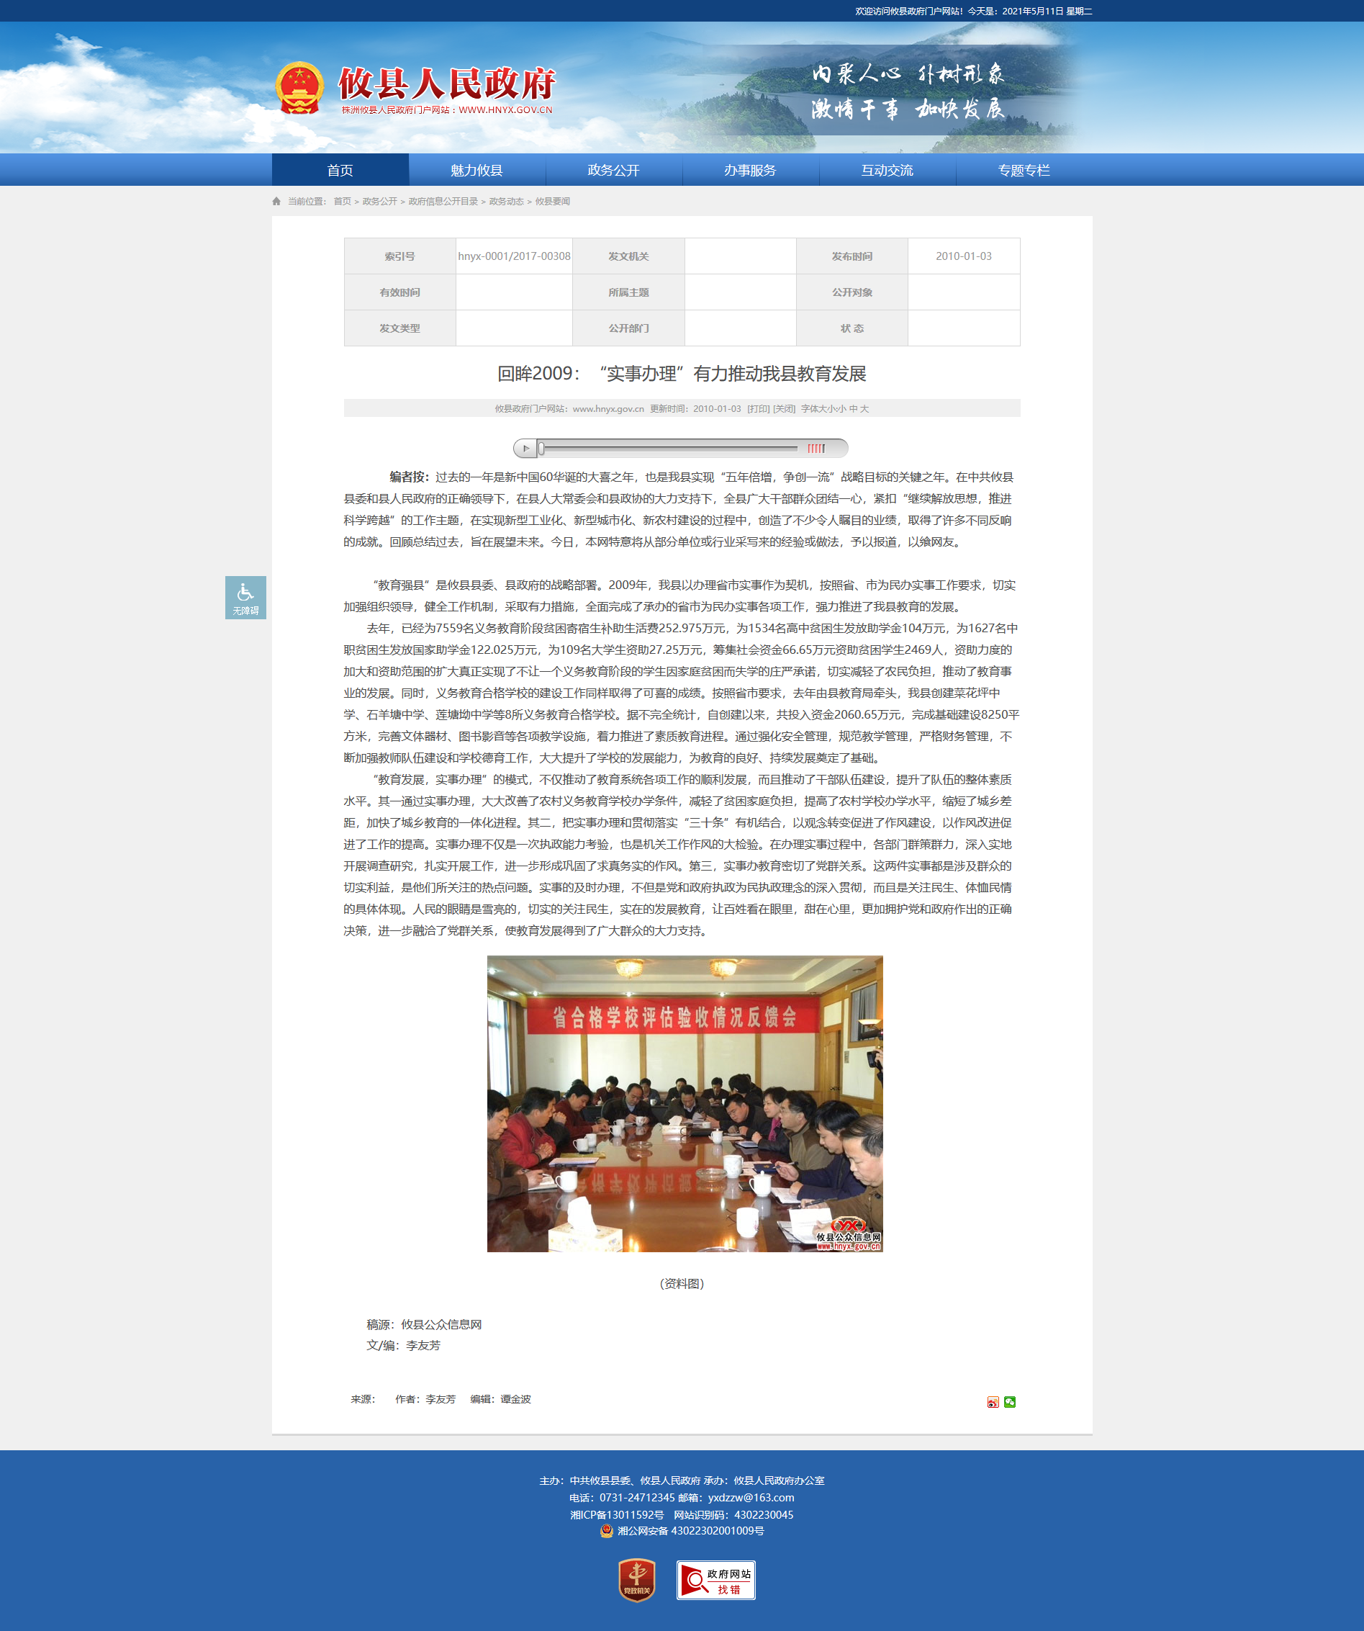Share article via the Weibo icon

(x=992, y=1402)
